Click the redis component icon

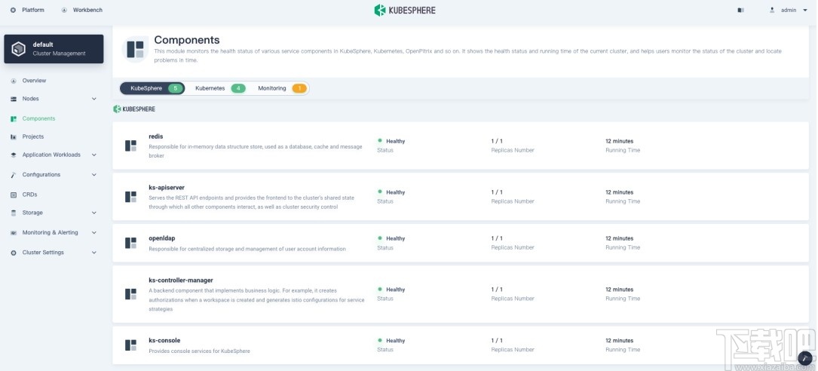coord(130,146)
